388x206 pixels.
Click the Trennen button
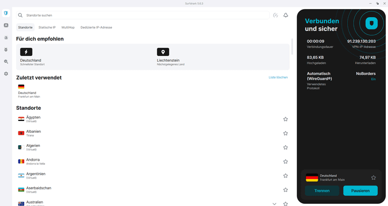pyautogui.click(x=322, y=191)
